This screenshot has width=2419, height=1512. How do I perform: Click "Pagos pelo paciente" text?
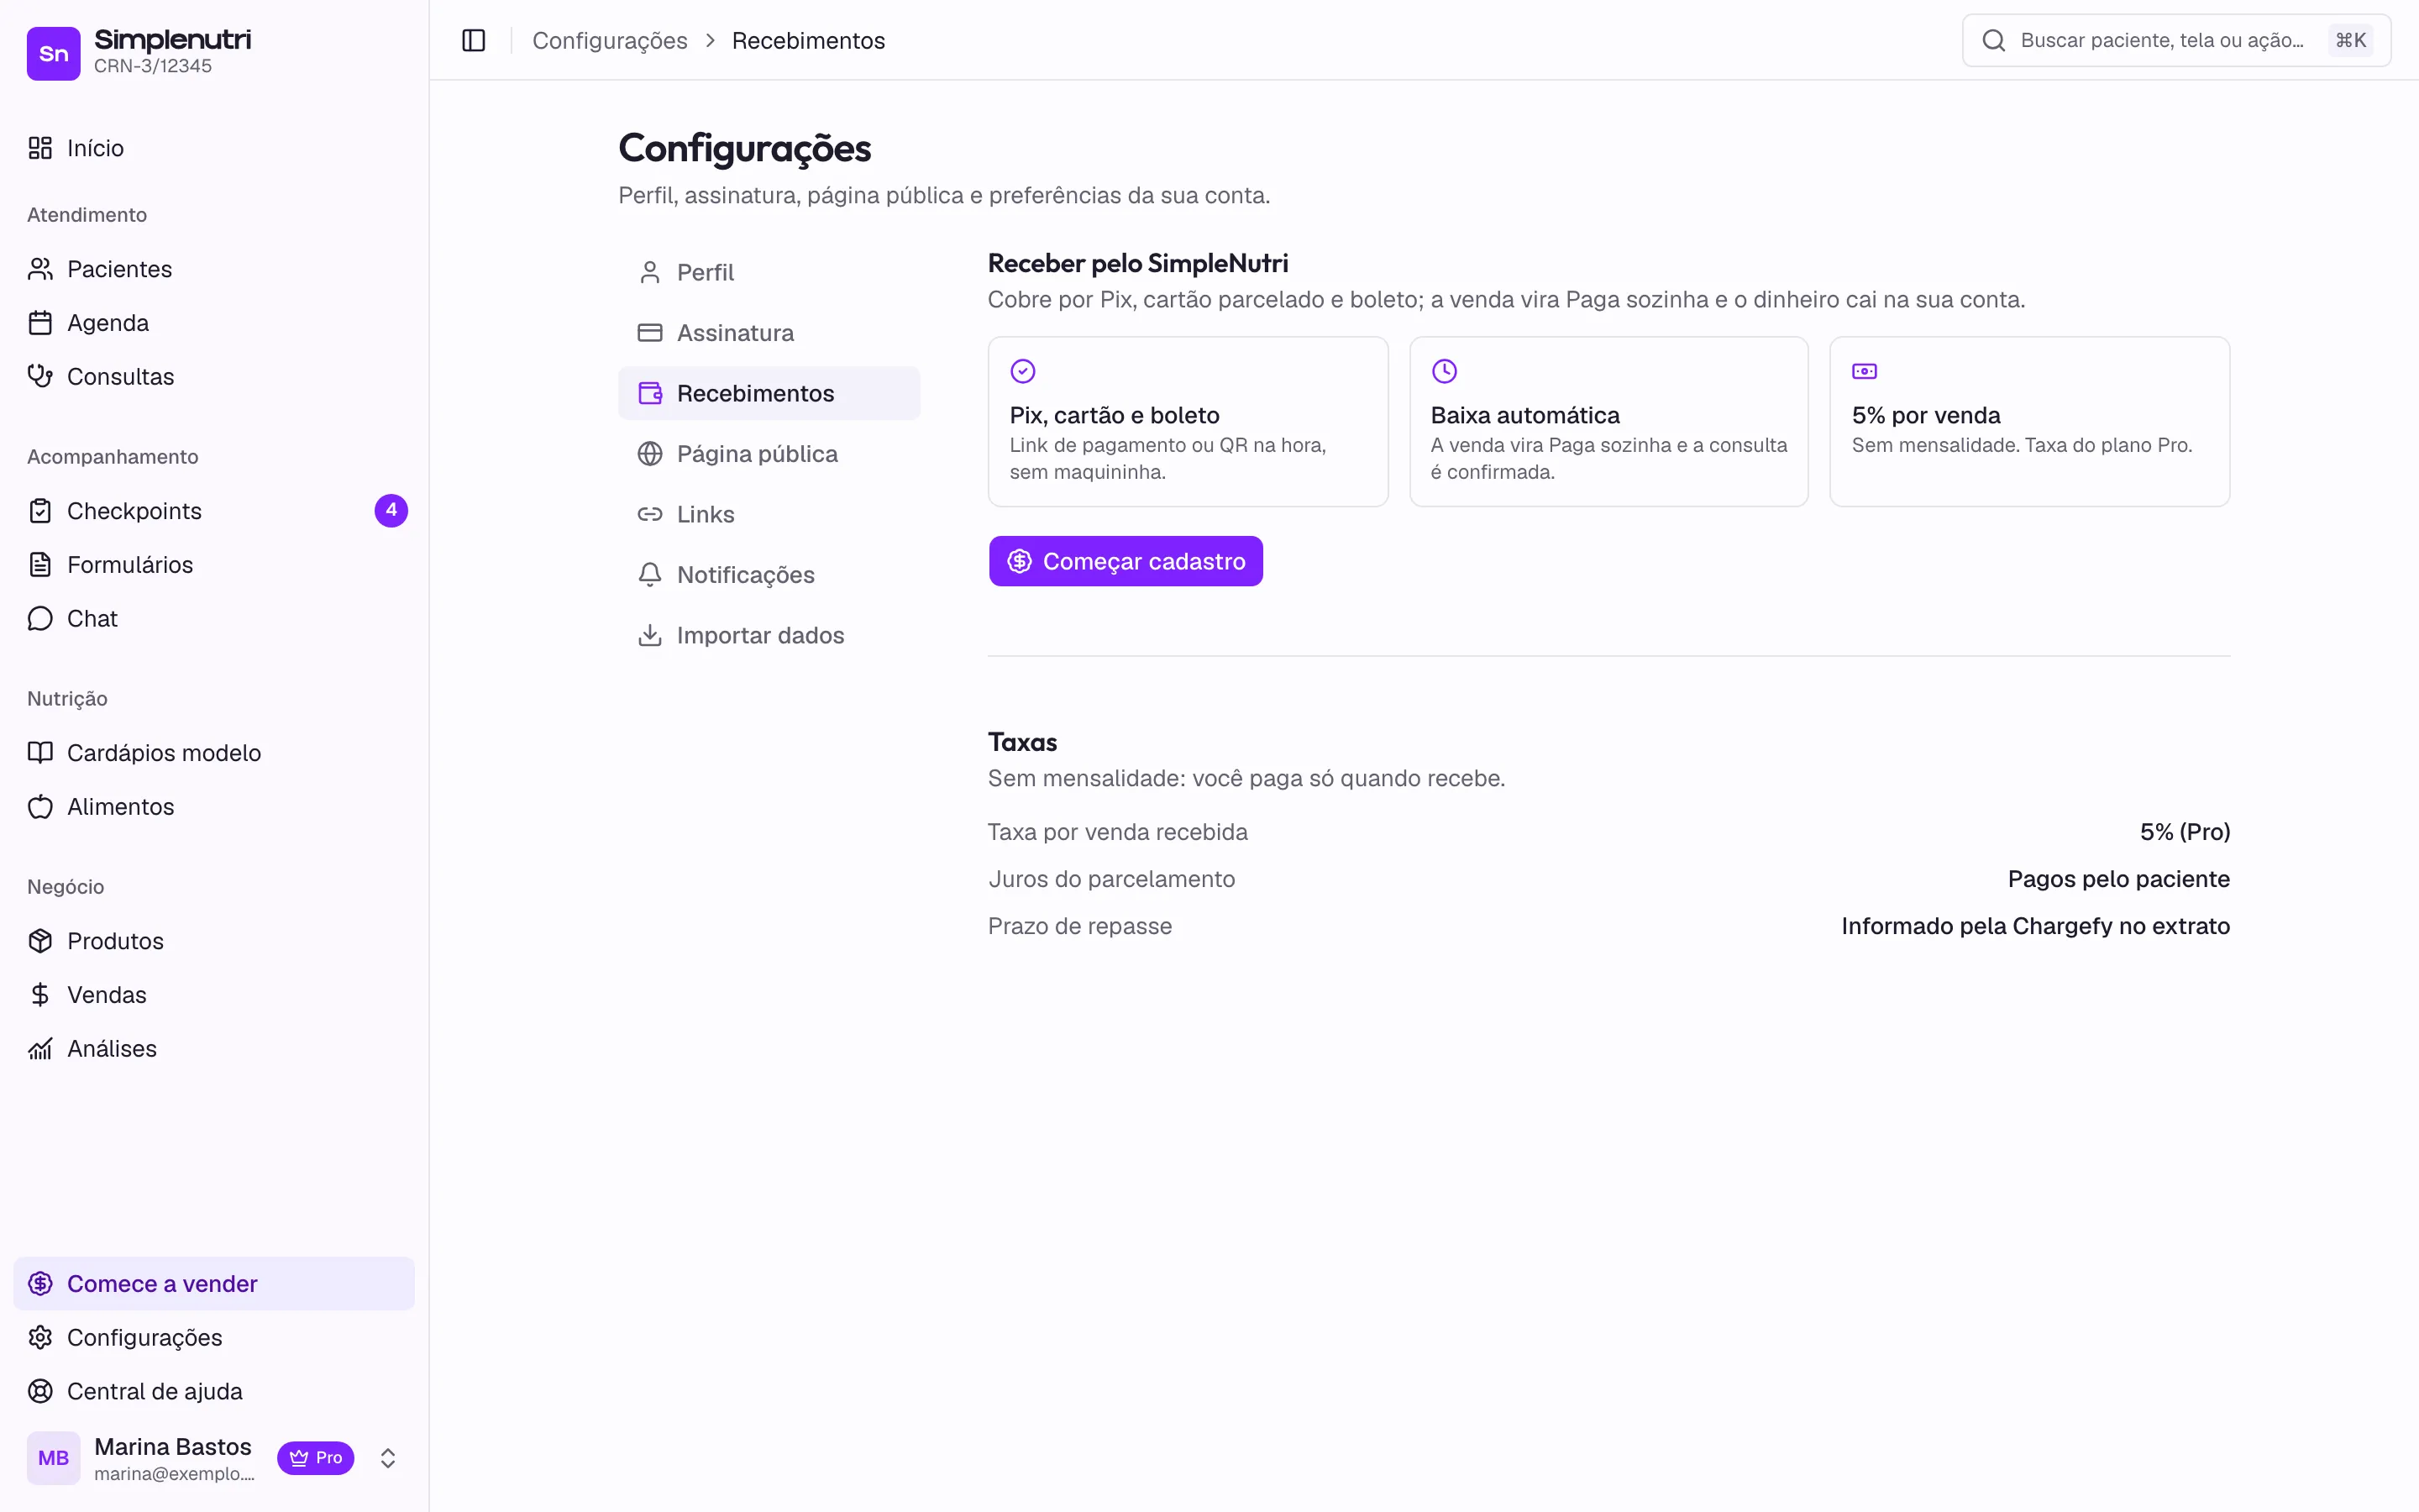point(2118,879)
